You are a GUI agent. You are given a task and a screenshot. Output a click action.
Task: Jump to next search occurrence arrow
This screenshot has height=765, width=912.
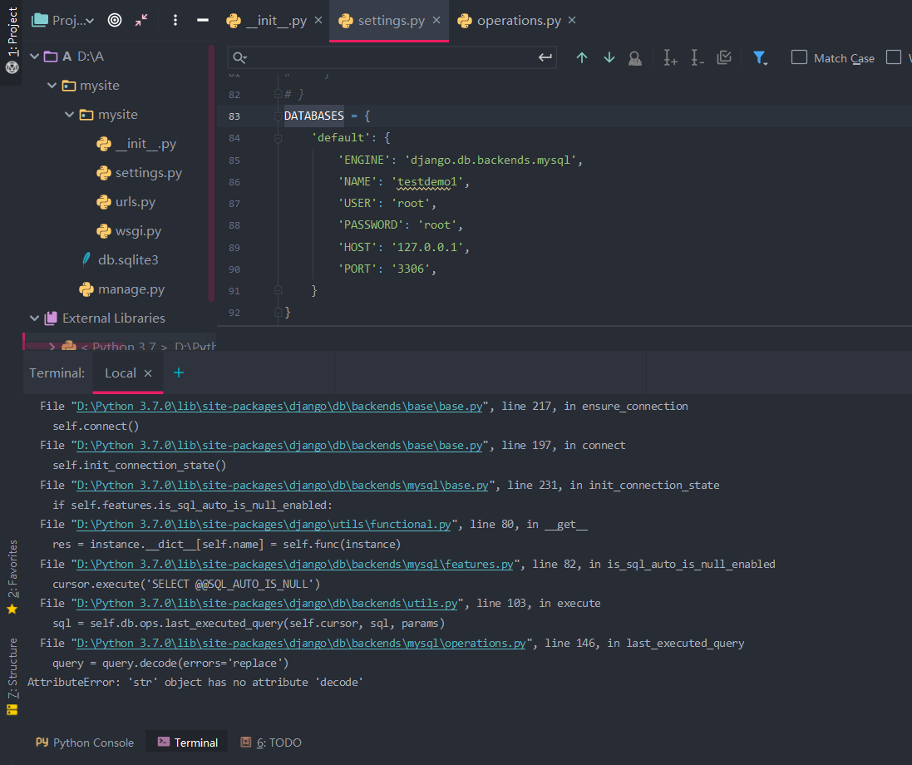point(609,57)
